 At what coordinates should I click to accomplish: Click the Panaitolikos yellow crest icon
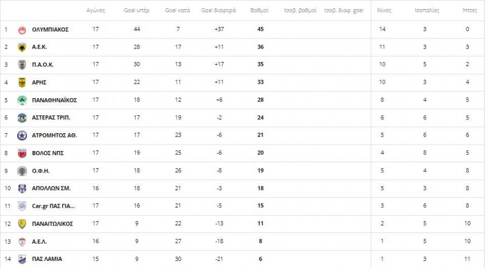22,224
